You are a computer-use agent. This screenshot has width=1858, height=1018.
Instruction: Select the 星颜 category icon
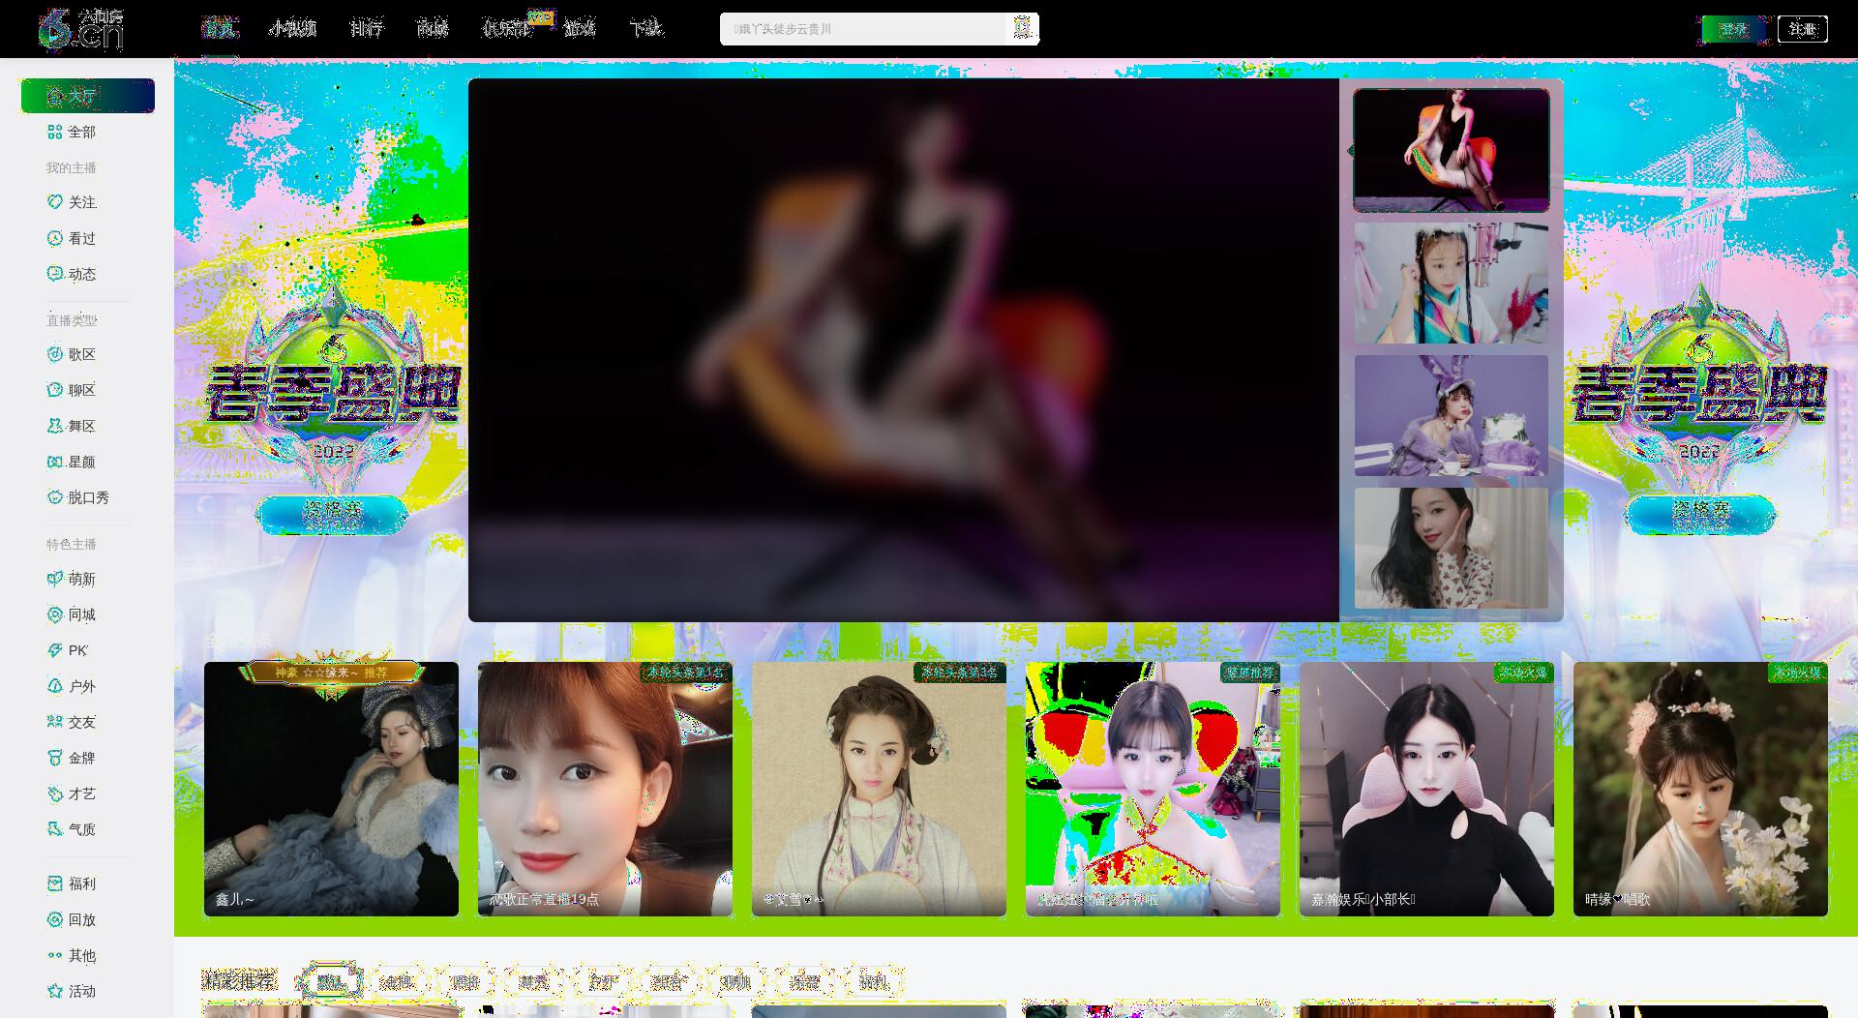55,462
